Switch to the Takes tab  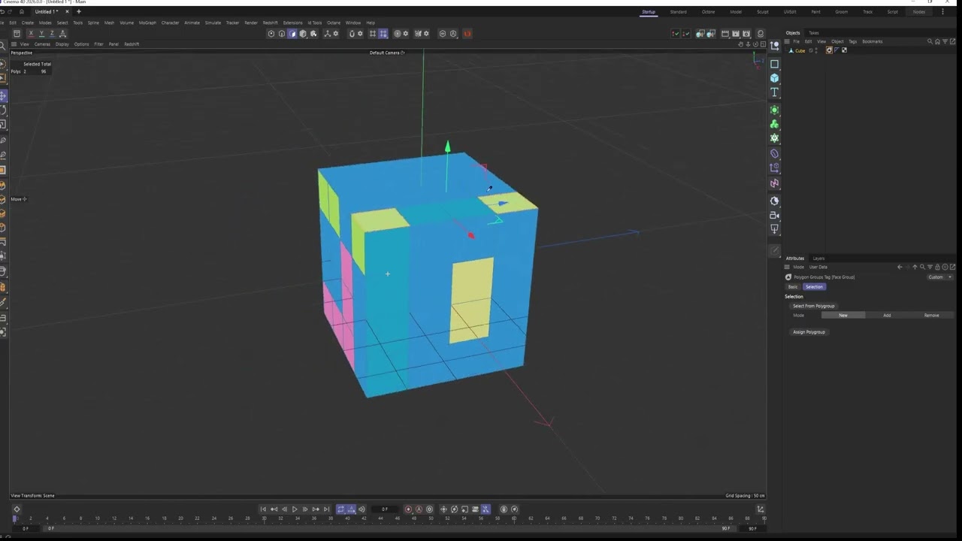click(x=814, y=33)
